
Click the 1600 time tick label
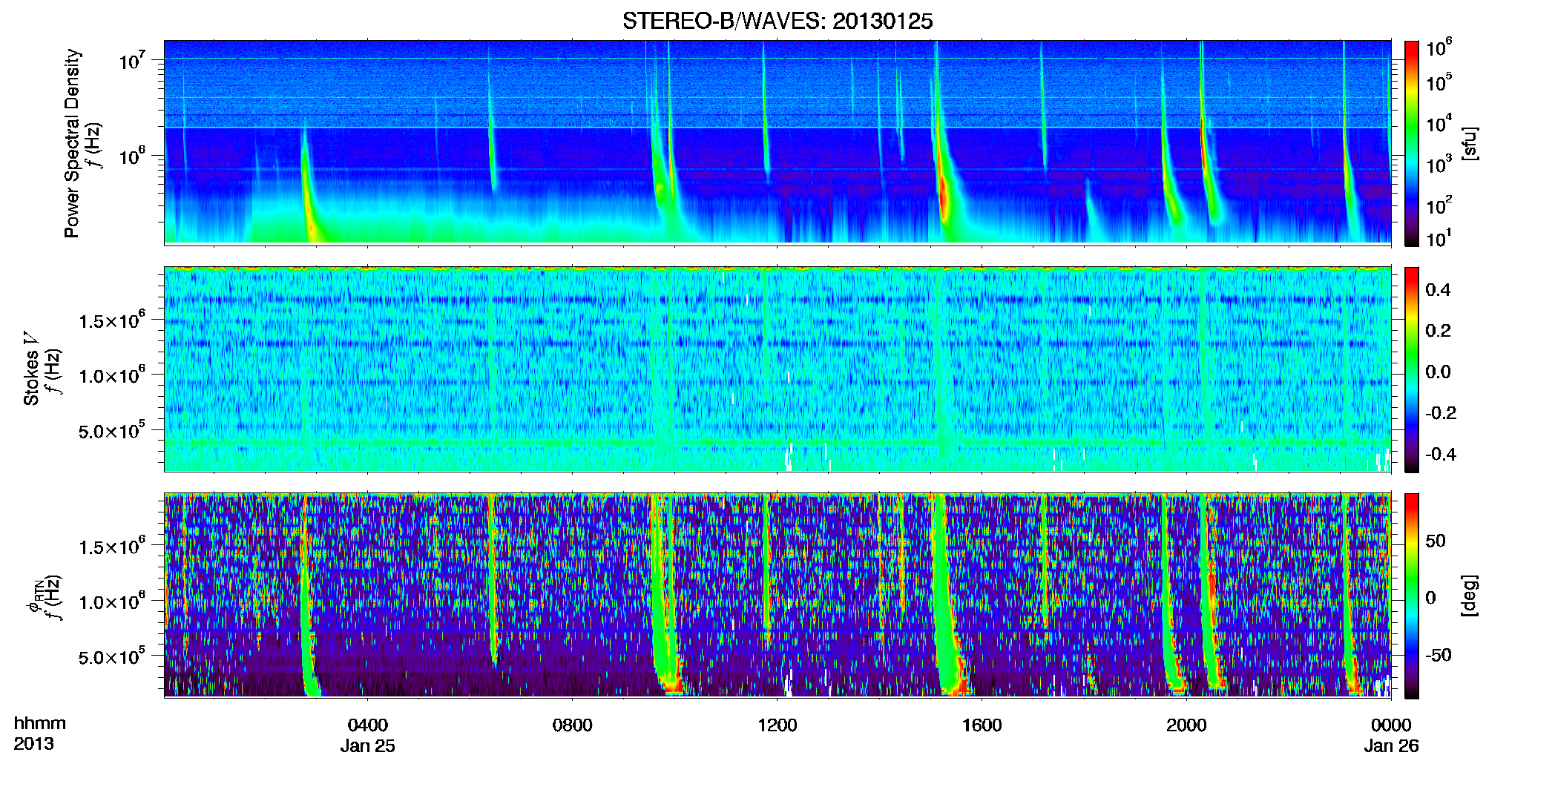(x=982, y=725)
